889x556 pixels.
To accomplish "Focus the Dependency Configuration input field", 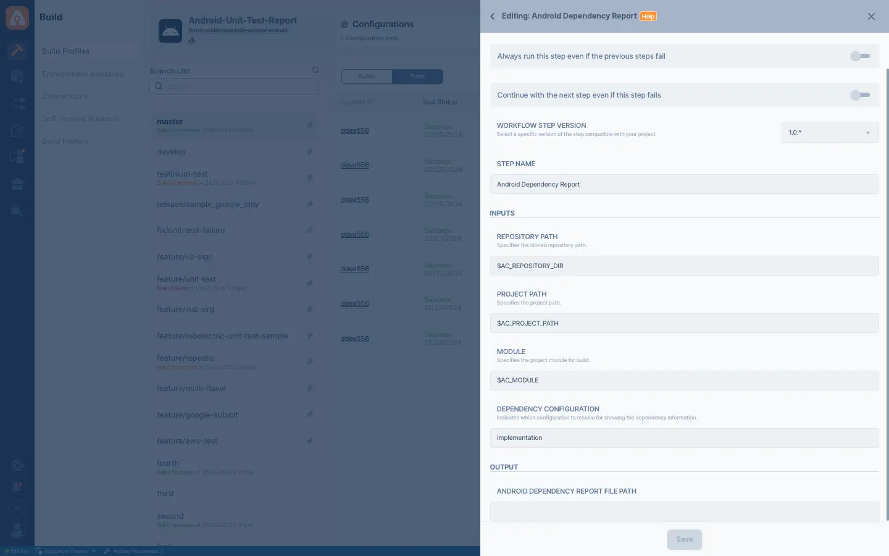I will click(x=684, y=438).
